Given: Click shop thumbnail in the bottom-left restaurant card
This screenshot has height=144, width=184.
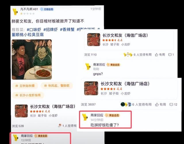Looking at the screenshot, I should coord(21,111).
